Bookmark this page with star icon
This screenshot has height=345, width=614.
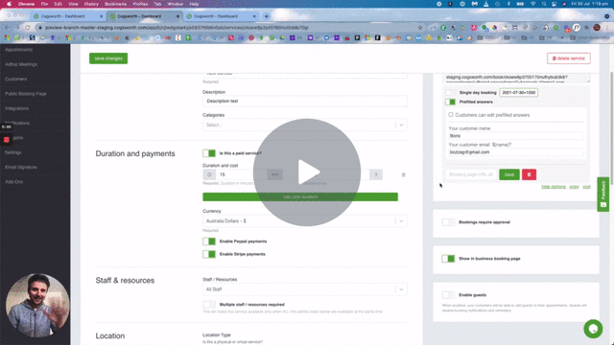click(x=420, y=28)
